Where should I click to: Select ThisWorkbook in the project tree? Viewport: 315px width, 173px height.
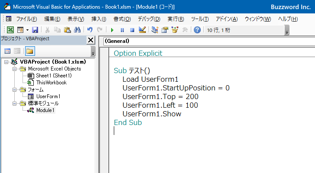(x=51, y=83)
